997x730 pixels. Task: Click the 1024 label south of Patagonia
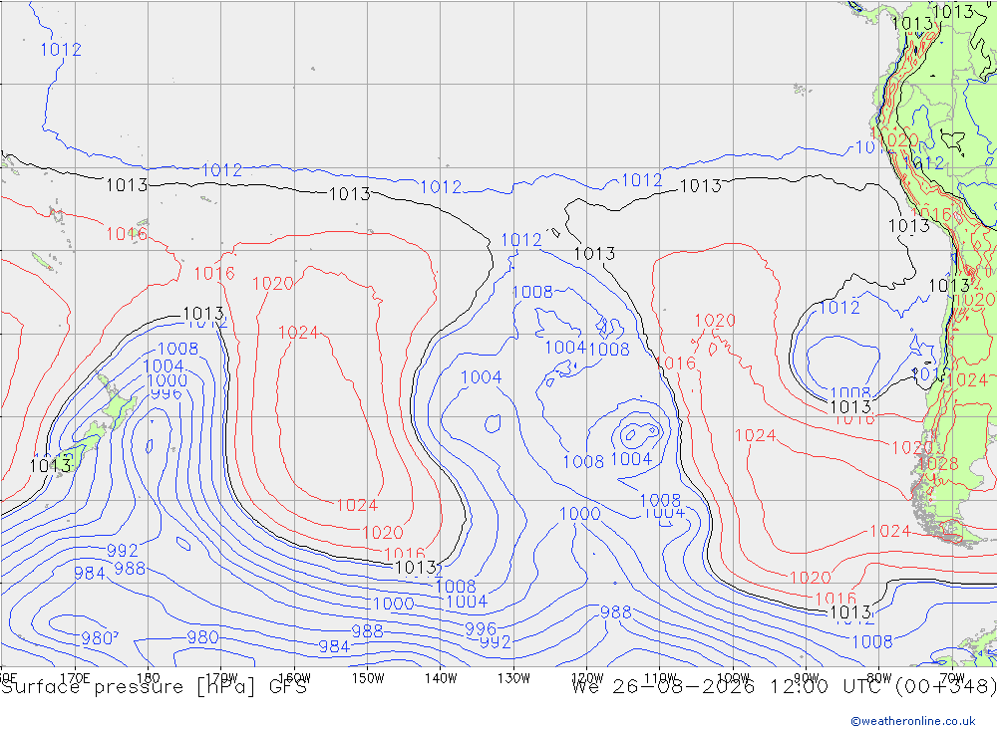pyautogui.click(x=890, y=531)
